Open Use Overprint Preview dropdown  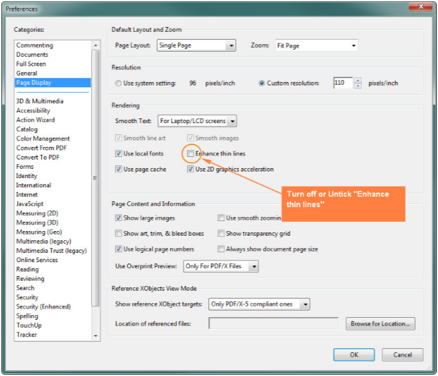click(x=221, y=266)
